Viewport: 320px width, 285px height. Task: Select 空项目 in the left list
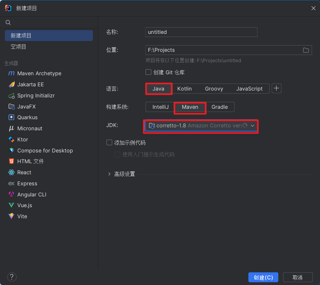click(x=49, y=47)
